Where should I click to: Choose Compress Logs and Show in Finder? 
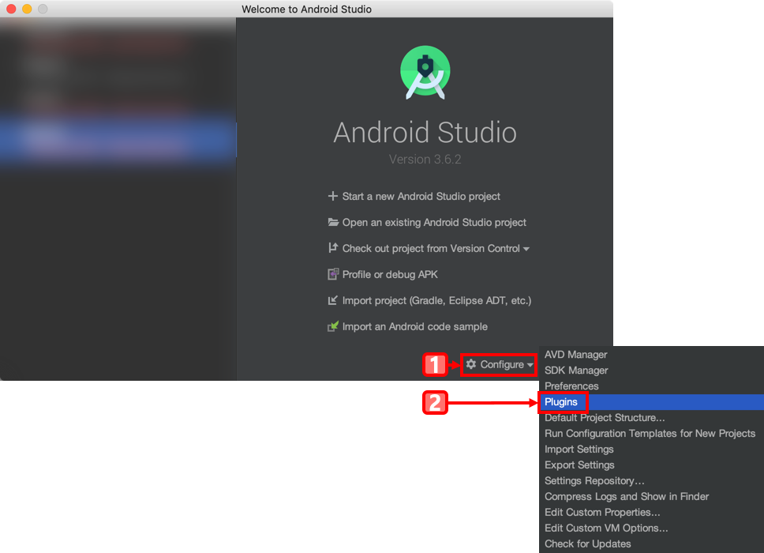click(x=651, y=496)
